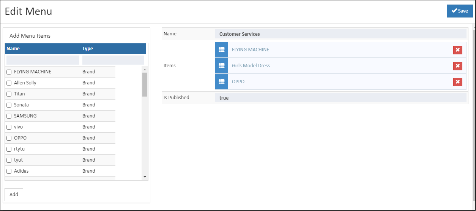476x211 pixels.
Task: Click the menu items list scrollbar thumb
Action: [145, 84]
